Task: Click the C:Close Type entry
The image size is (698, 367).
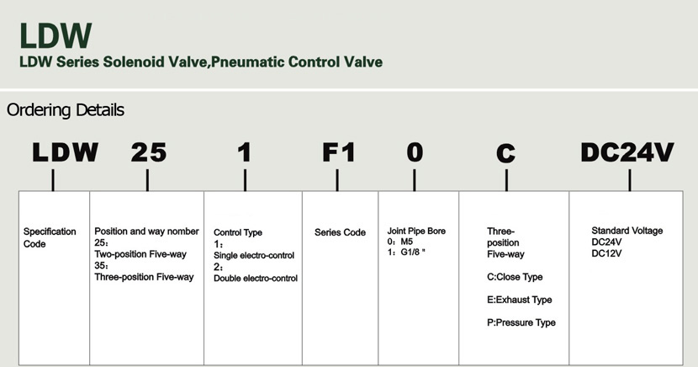Action: [x=515, y=277]
